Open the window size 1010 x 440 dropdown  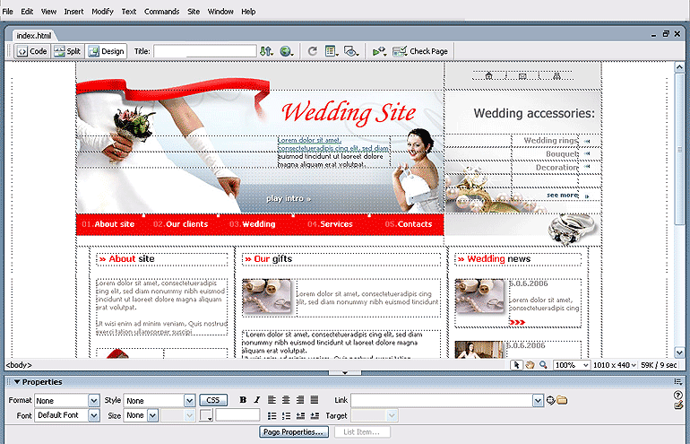tap(615, 365)
